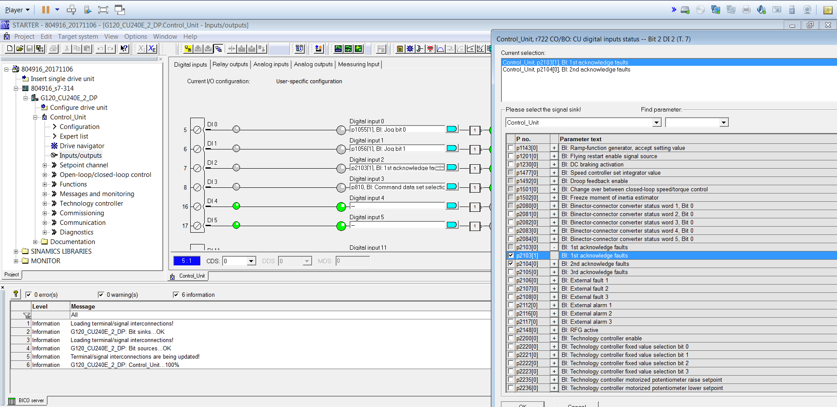This screenshot has width=837, height=407.
Task: Open the Project menu
Action: (x=24, y=37)
